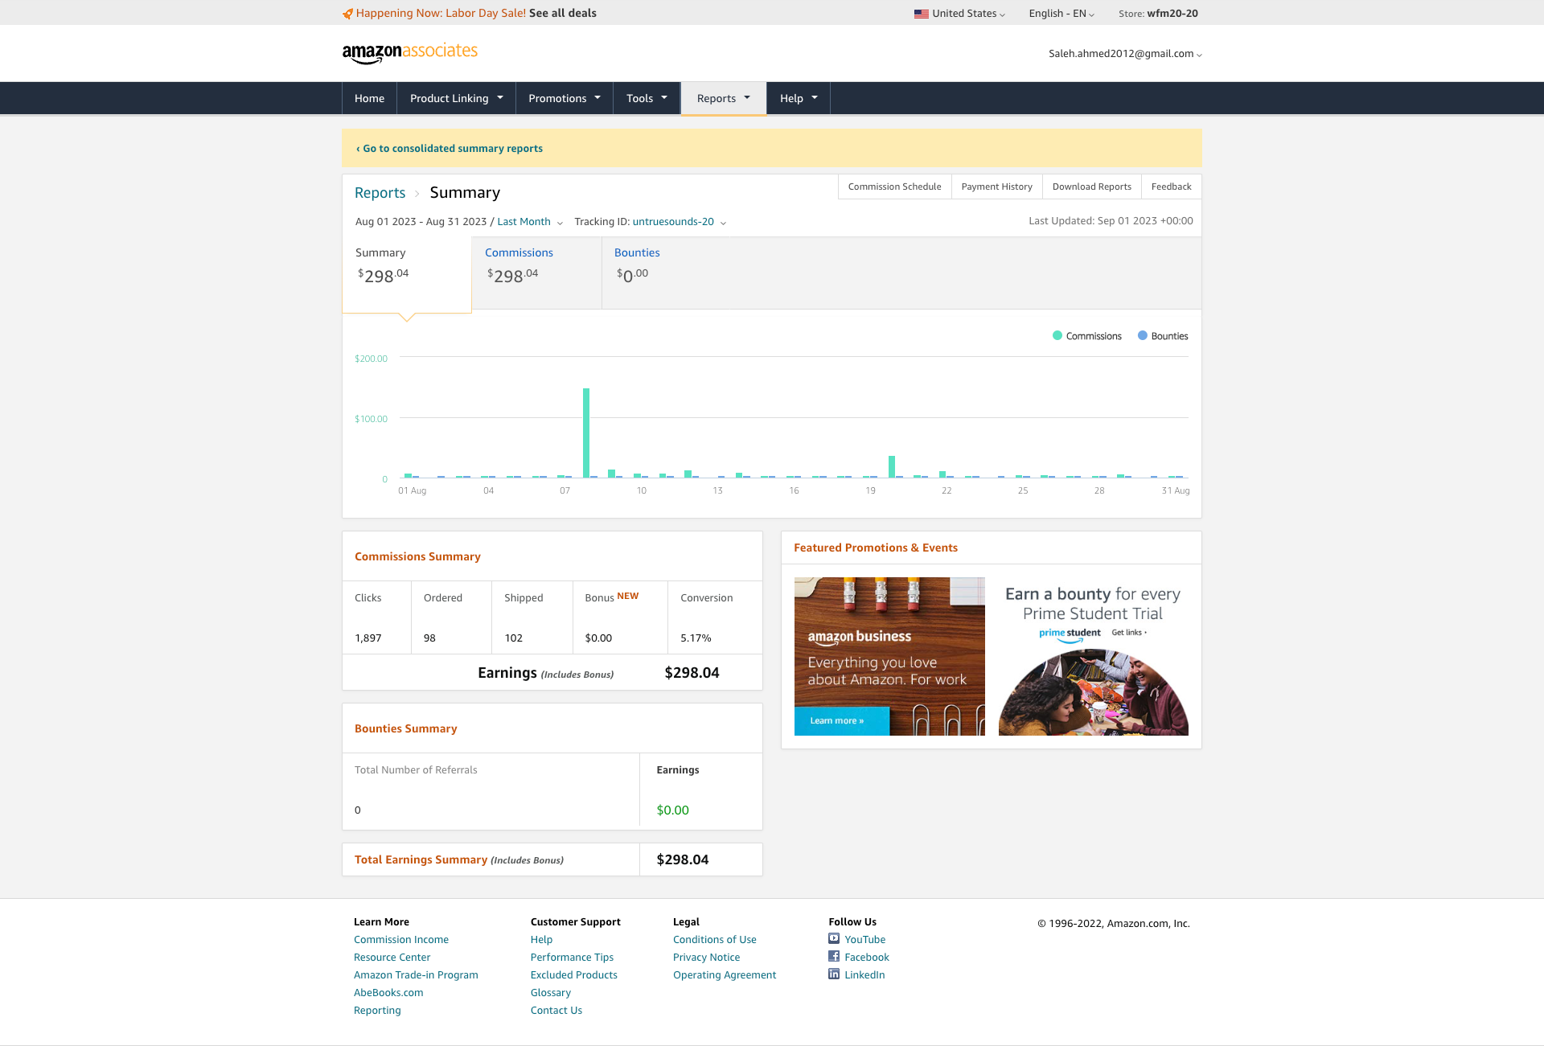
Task: Open Glossary footer link
Action: click(x=551, y=992)
